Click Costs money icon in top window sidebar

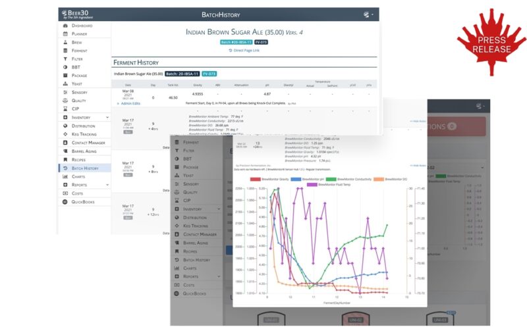(65, 193)
